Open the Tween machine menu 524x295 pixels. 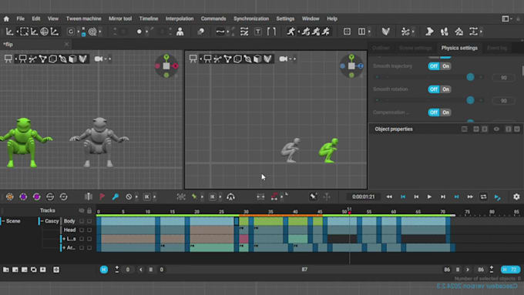pyautogui.click(x=83, y=18)
